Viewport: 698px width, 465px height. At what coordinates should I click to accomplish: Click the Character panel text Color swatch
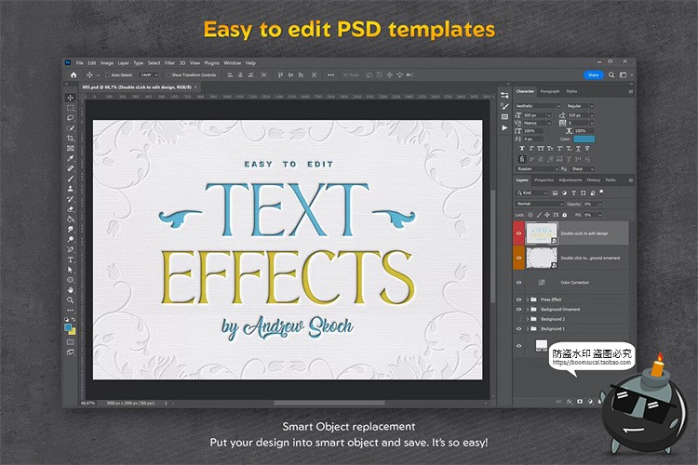(x=584, y=139)
